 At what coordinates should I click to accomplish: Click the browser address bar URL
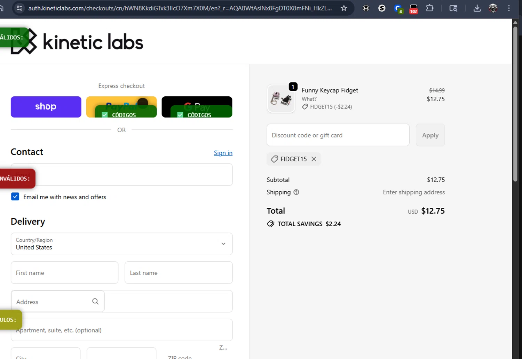point(180,8)
